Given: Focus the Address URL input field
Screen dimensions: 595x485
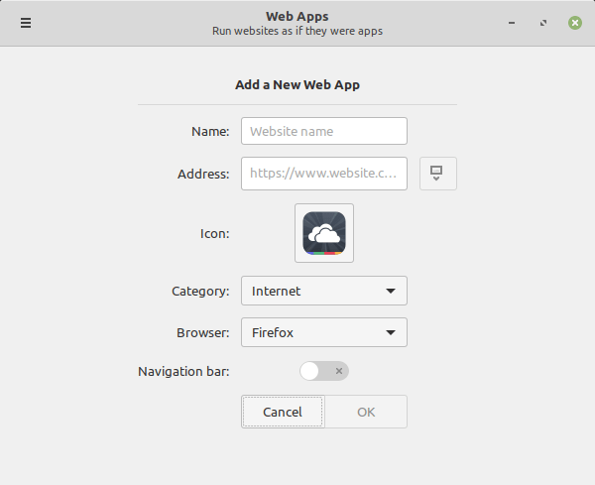Looking at the screenshot, I should pos(324,174).
